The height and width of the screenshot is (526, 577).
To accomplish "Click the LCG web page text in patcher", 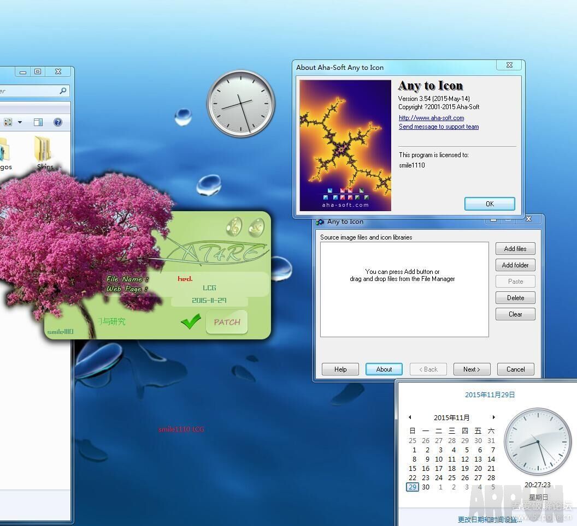I will [x=209, y=288].
